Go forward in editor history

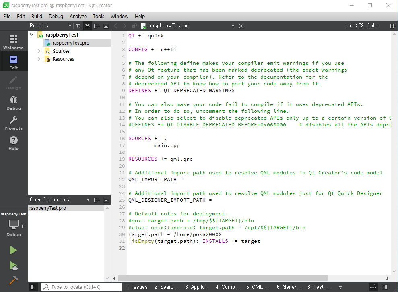(125, 26)
